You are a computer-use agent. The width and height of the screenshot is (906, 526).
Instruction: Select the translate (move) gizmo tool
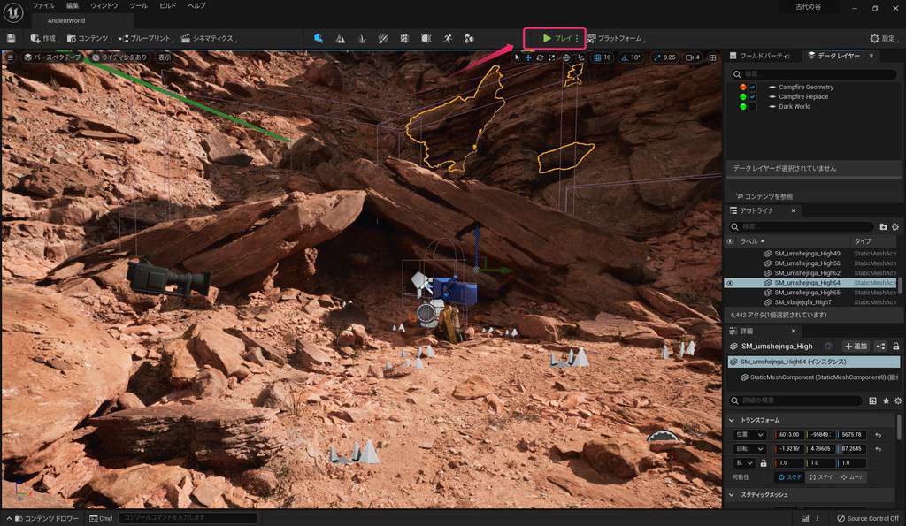pos(528,57)
